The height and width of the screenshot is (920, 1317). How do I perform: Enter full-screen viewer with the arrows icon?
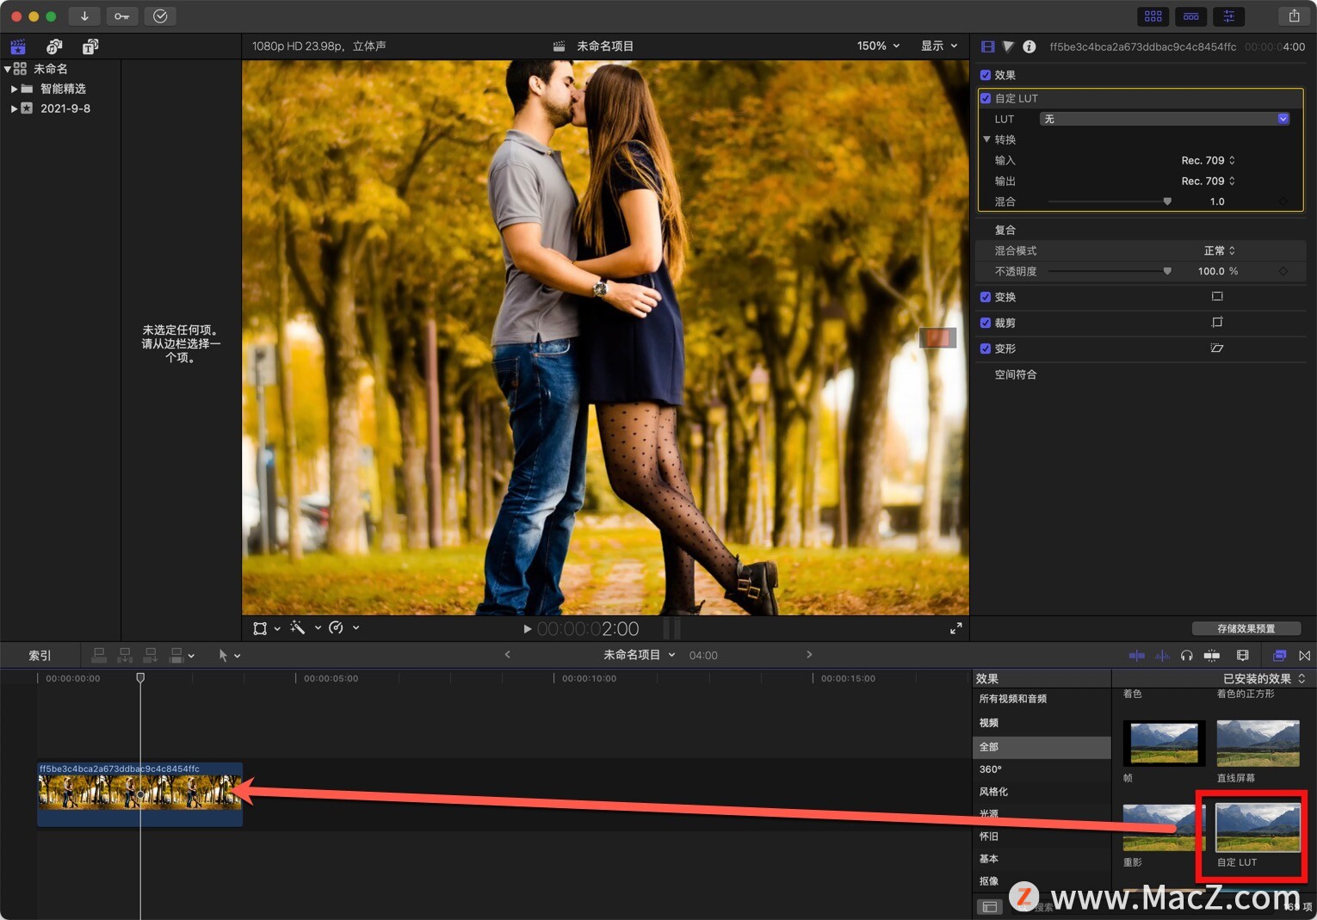pos(955,628)
